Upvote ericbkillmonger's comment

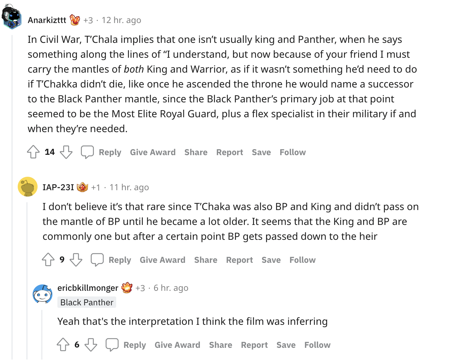click(x=63, y=345)
